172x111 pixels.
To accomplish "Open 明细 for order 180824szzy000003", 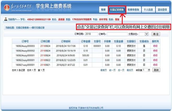I will tap(156, 46).
